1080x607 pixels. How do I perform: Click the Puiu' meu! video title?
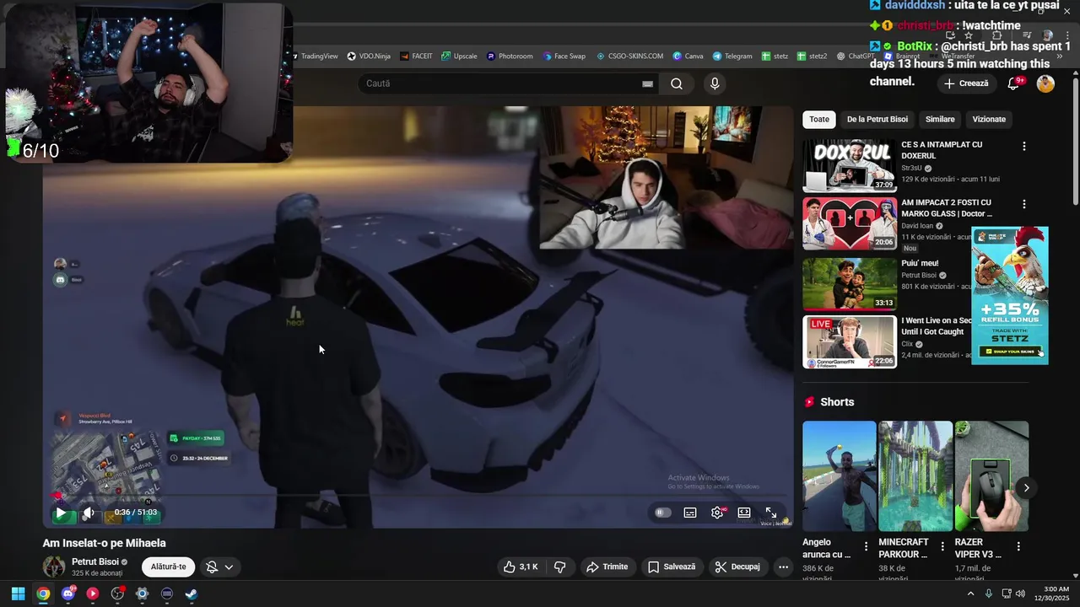click(920, 263)
